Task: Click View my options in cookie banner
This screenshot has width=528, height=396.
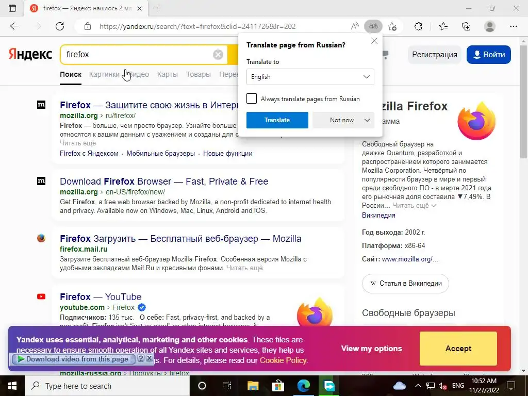Action: (371, 349)
